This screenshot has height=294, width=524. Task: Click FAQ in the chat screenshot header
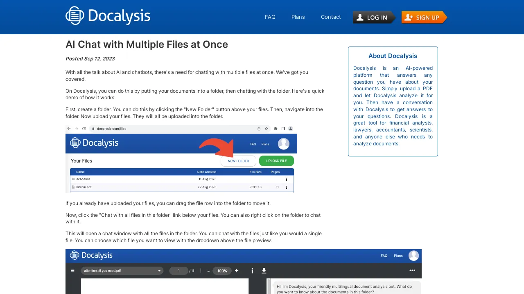[x=384, y=256]
